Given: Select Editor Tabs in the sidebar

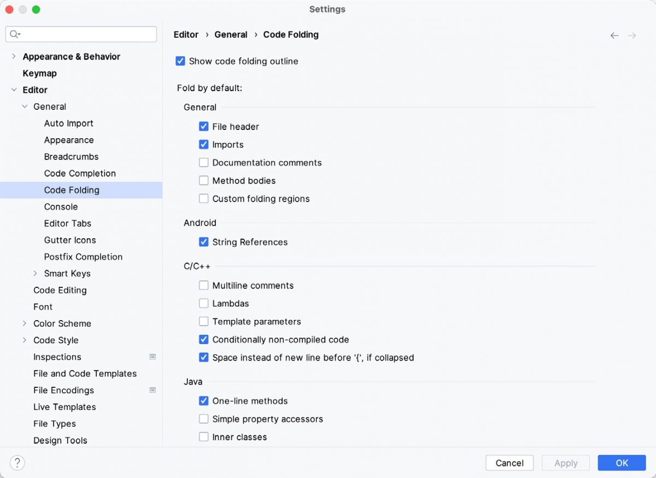Looking at the screenshot, I should pos(68,223).
